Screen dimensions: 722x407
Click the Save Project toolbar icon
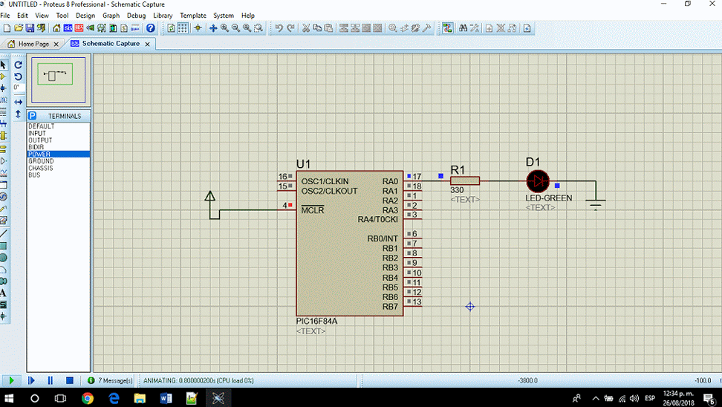(30, 28)
